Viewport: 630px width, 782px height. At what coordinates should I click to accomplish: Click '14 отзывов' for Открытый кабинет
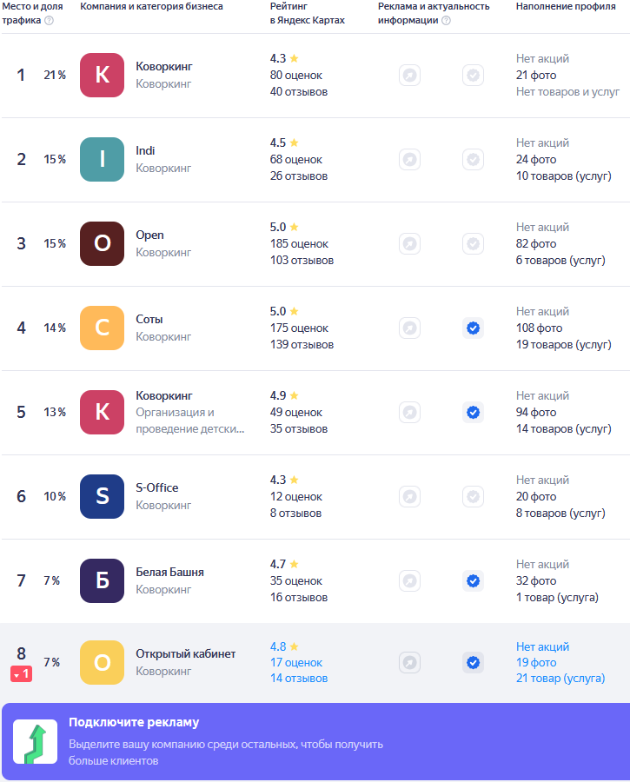point(298,679)
